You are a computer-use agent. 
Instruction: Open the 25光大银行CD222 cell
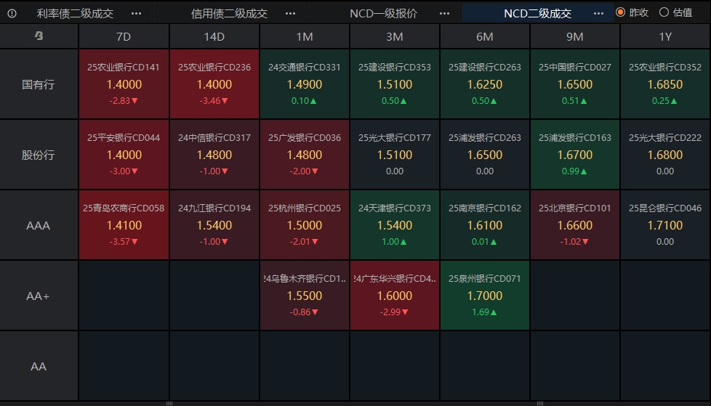coord(665,155)
